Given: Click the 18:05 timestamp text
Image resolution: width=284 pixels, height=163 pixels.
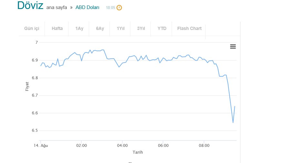Looking at the screenshot, I should [110, 7].
